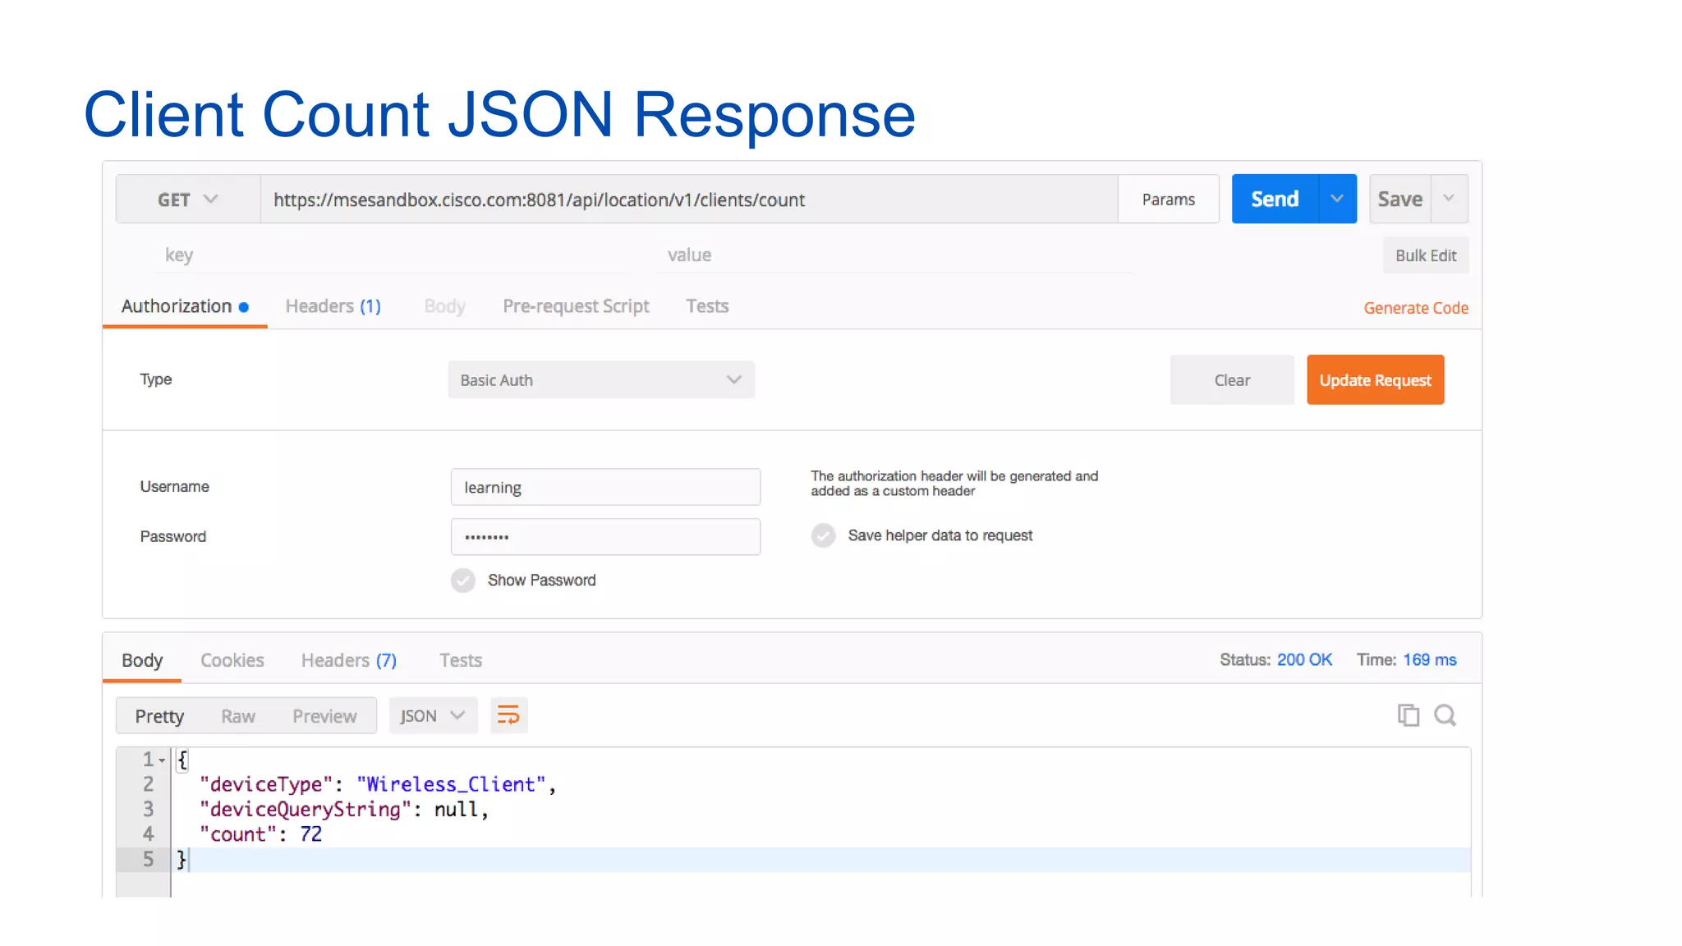Open the request Tests tab
Viewport: 1682px width, 946px height.
pos(707,306)
